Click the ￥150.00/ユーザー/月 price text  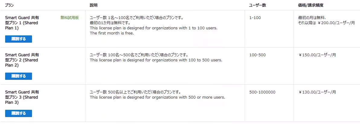[x=317, y=55]
